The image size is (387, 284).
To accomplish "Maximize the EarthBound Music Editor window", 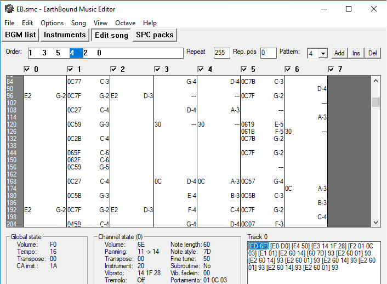I will [x=349, y=9].
